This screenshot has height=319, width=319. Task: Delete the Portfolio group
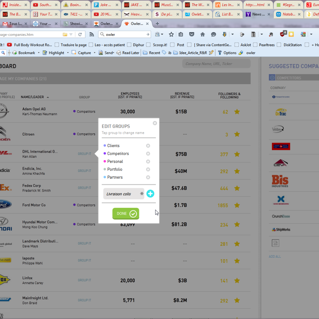click(x=148, y=169)
